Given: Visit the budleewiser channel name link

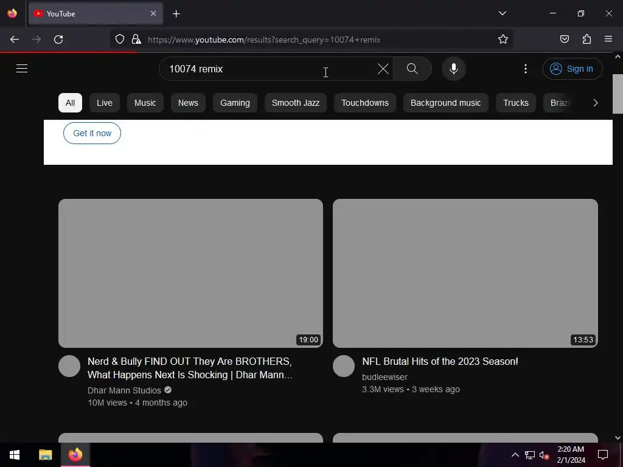Looking at the screenshot, I should point(385,377).
